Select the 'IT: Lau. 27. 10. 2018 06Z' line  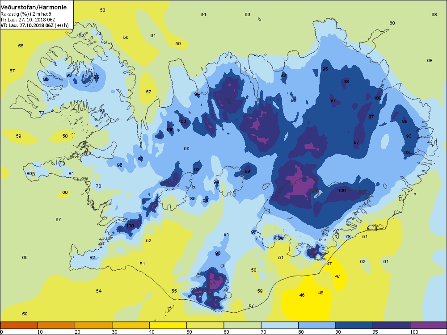pos(28,20)
